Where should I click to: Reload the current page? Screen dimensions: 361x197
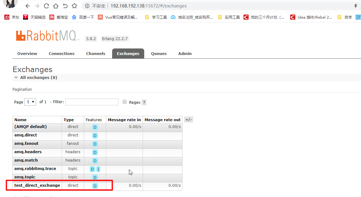[x=46, y=6]
